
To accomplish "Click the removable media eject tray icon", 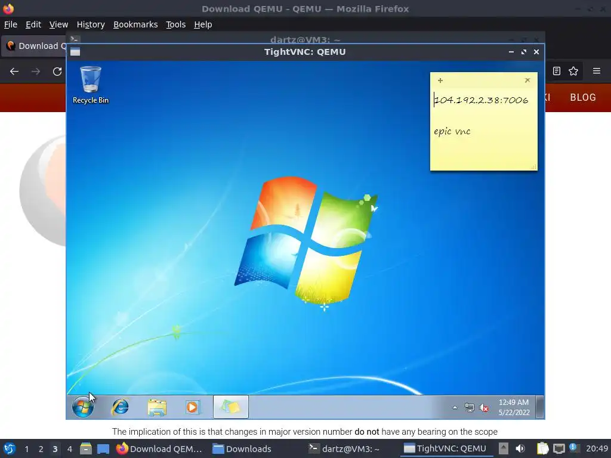I will click(x=504, y=448).
